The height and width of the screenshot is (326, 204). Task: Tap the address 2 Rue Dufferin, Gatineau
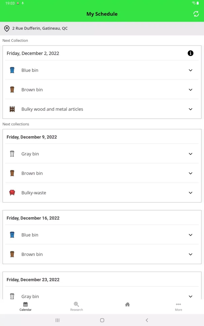(40, 28)
